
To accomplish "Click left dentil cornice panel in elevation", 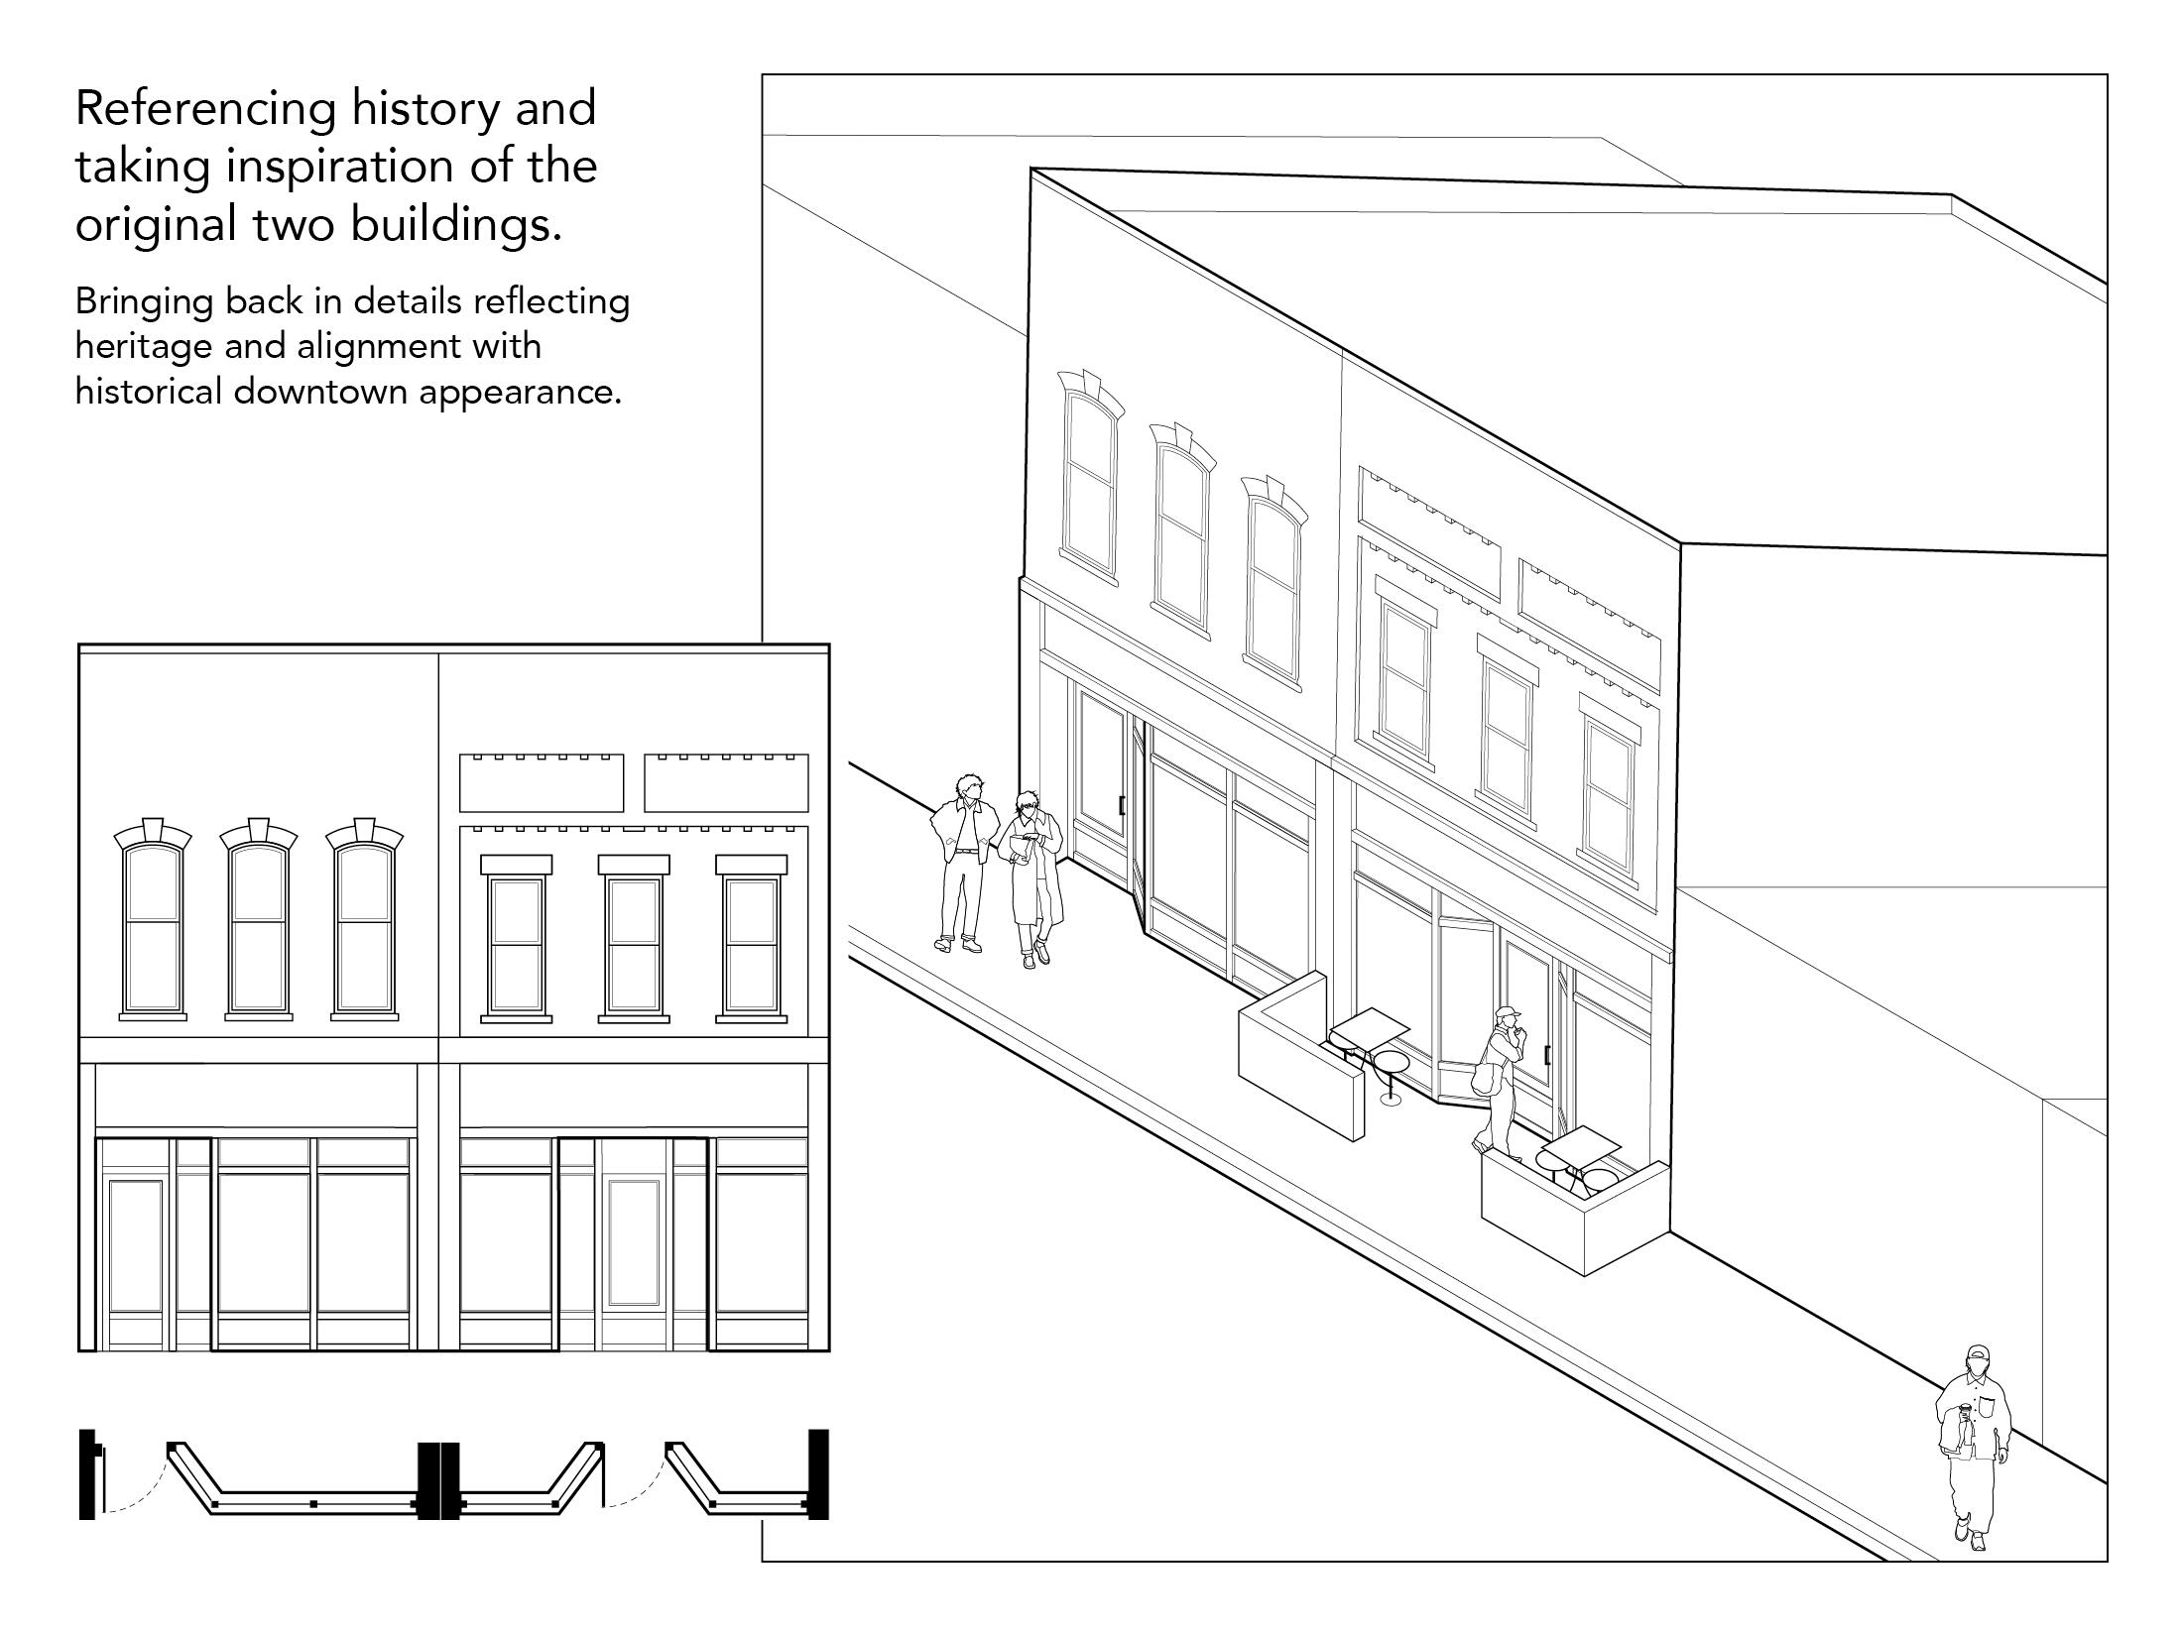I will (541, 783).
